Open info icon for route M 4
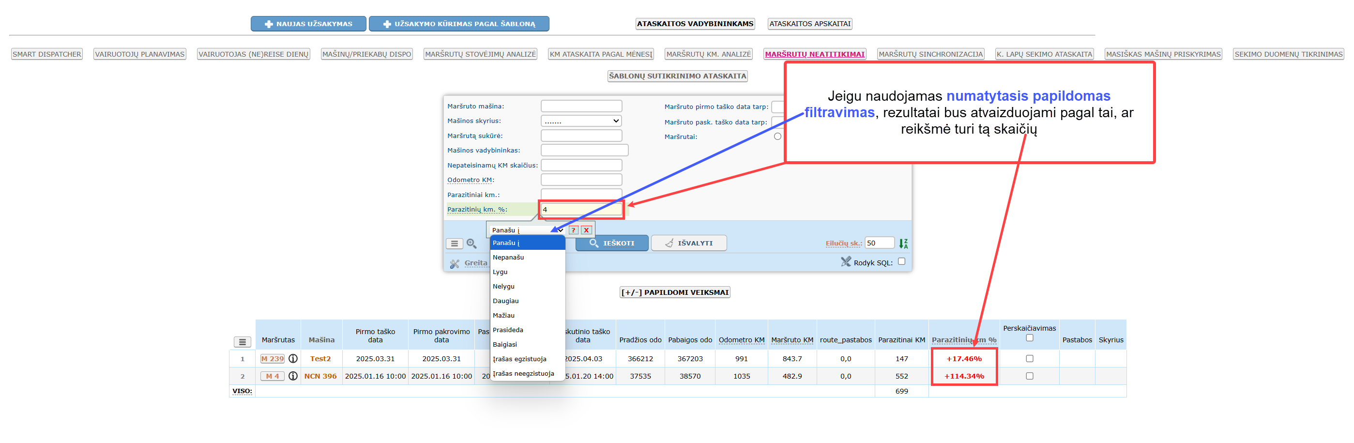The image size is (1354, 443). (x=293, y=376)
